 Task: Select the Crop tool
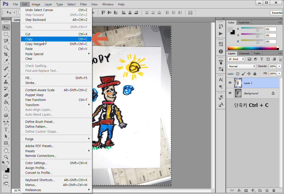[x=6, y=54]
